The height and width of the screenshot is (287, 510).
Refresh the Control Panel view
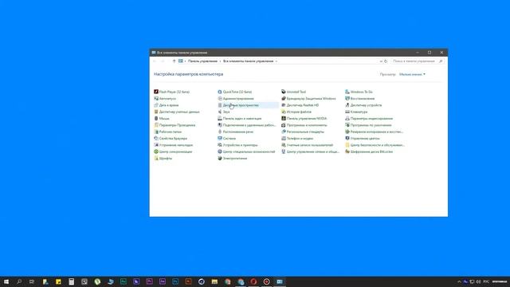[x=386, y=61]
